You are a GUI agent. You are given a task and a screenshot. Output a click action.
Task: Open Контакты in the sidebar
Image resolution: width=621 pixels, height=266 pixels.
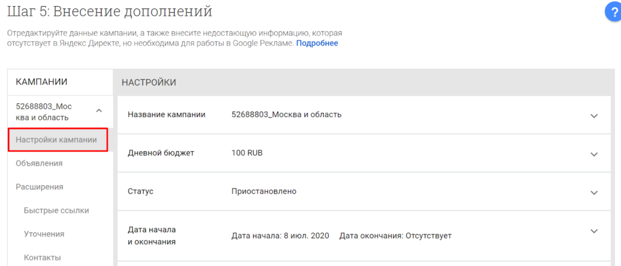click(42, 258)
